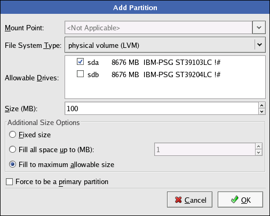Click up arrow of fill-up-to spinner
The height and width of the screenshot is (216, 270).
(259, 146)
